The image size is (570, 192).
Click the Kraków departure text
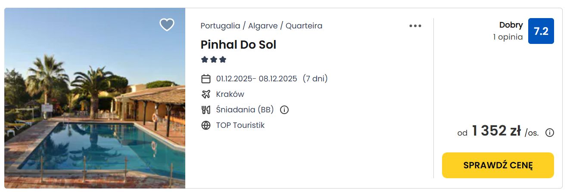(x=230, y=94)
